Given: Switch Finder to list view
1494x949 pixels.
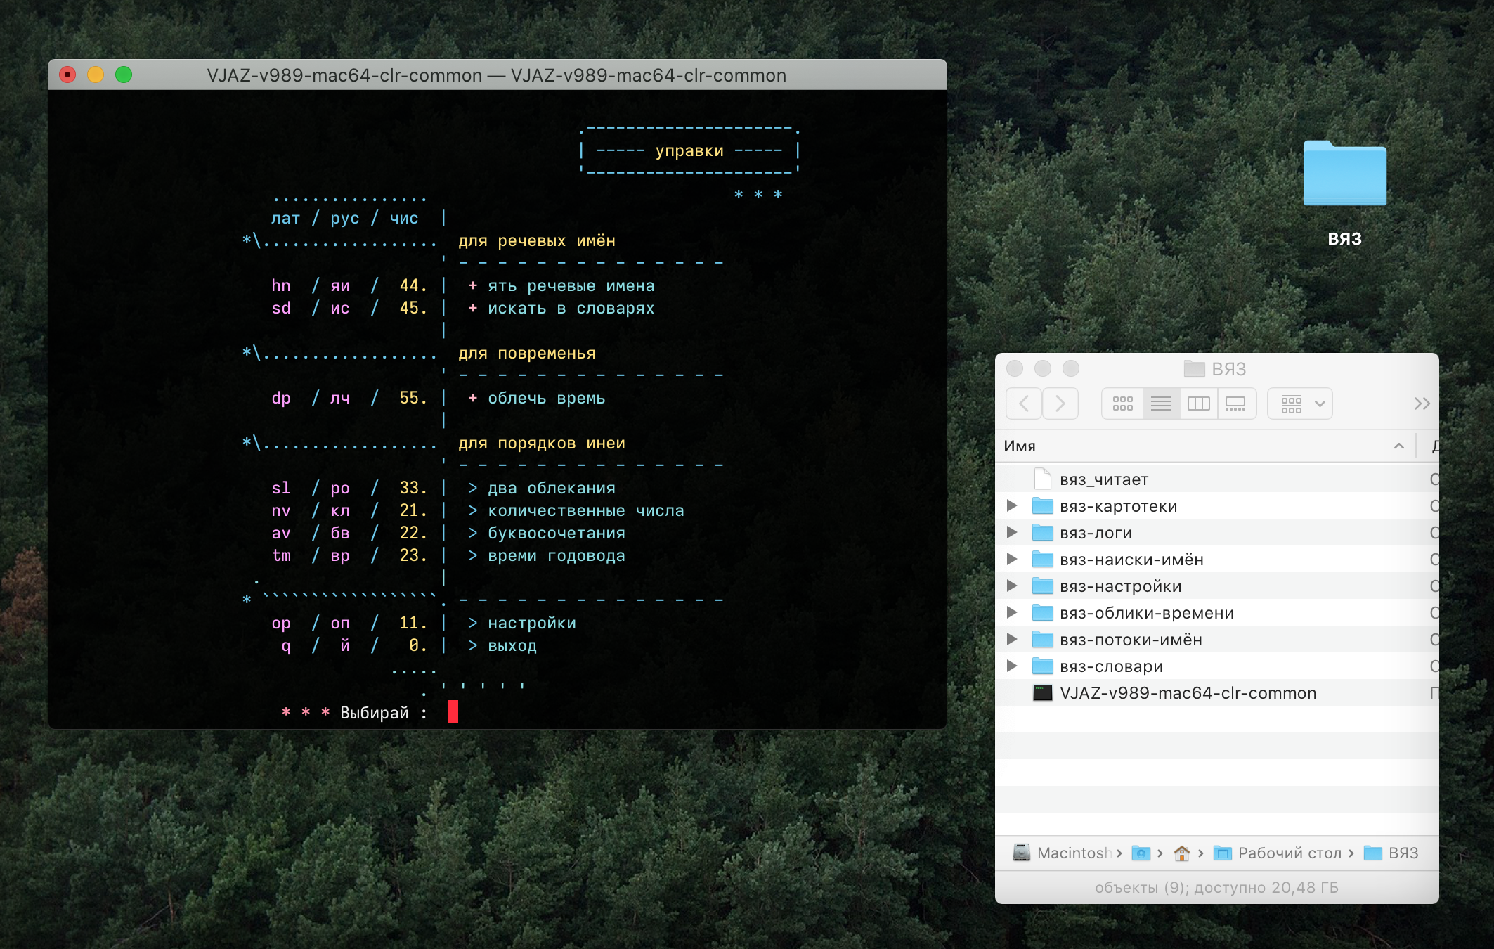Looking at the screenshot, I should [1160, 404].
